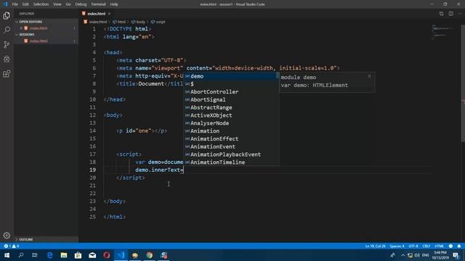This screenshot has height=261, width=465.
Task: Open Windows Action Center notifications
Action: point(456,255)
